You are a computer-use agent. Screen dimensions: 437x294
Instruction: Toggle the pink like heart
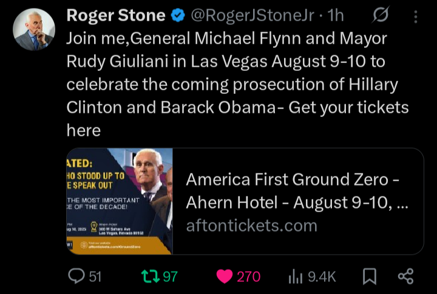[x=225, y=276]
